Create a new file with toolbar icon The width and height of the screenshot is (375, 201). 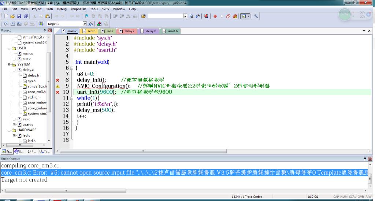(x=6, y=16)
